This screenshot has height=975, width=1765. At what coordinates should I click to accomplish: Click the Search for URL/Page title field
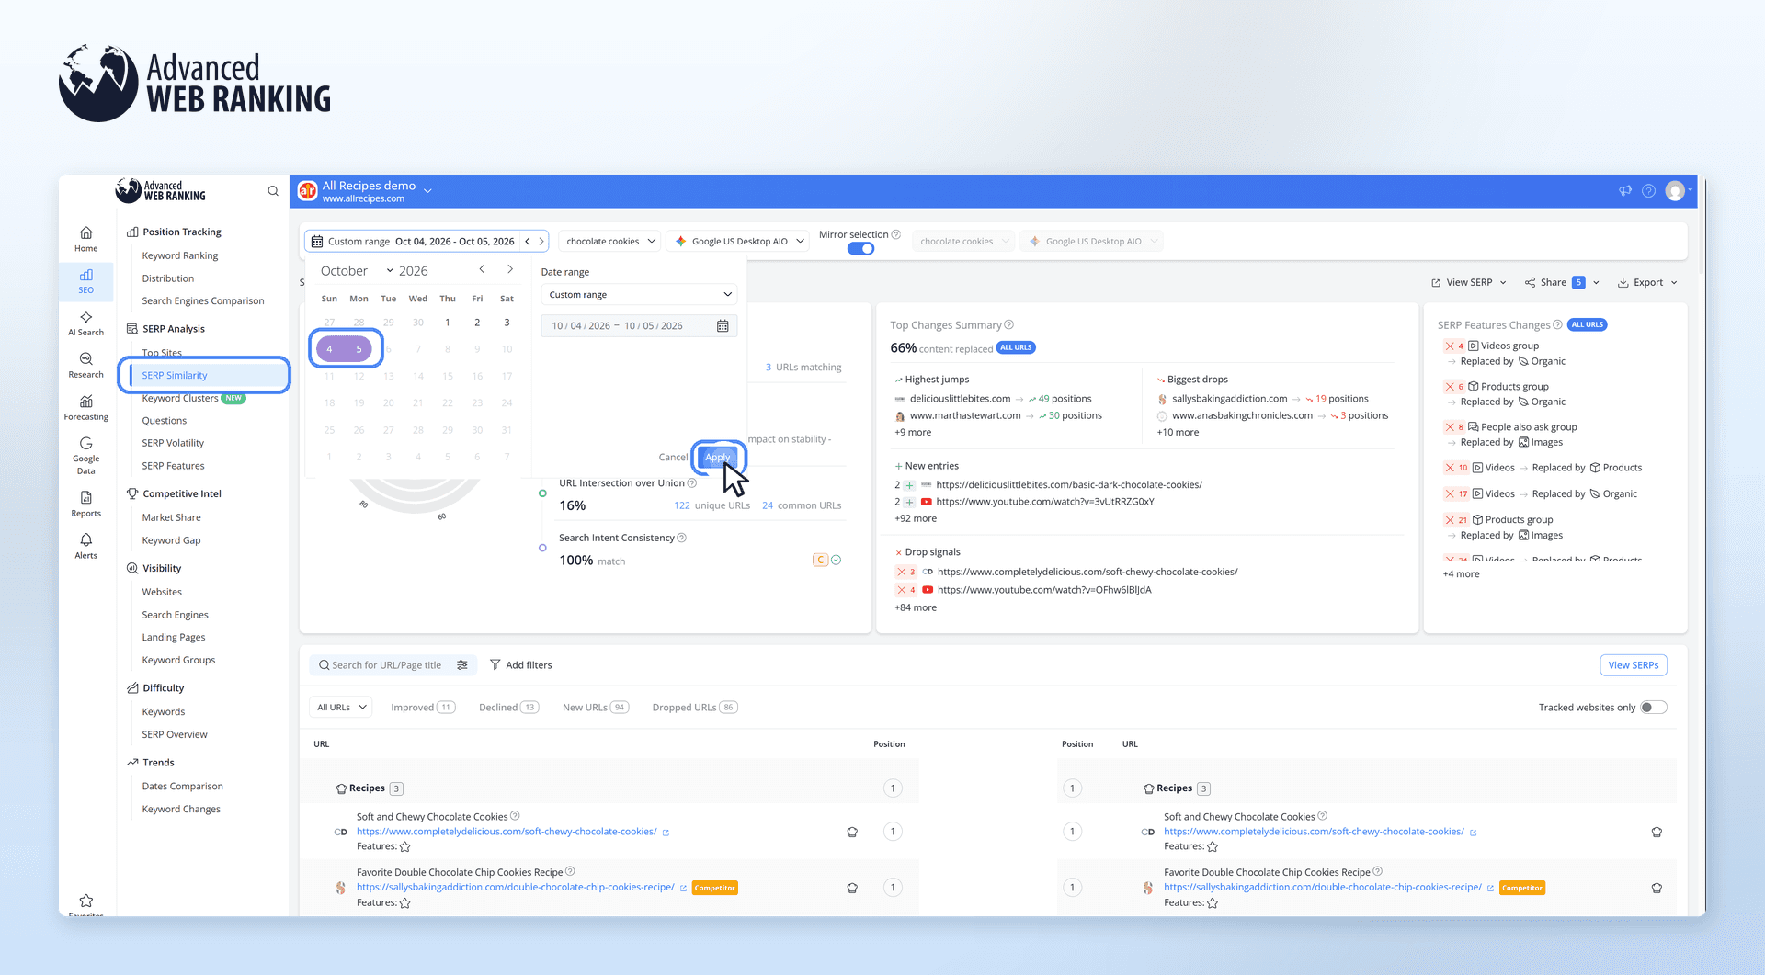click(385, 665)
